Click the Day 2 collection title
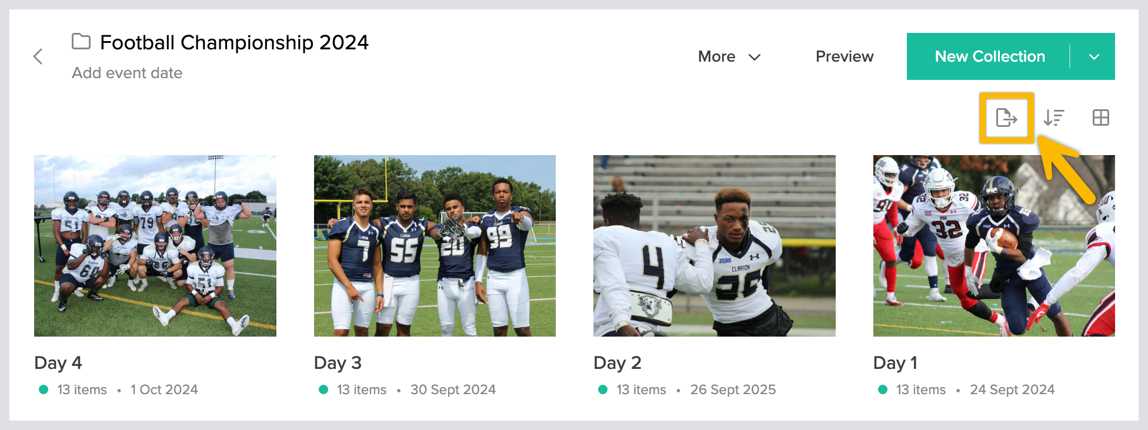This screenshot has width=1148, height=430. [x=618, y=362]
